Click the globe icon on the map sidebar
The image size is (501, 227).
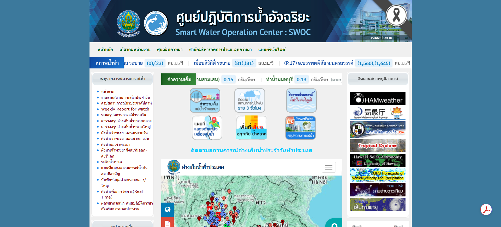click(x=168, y=210)
